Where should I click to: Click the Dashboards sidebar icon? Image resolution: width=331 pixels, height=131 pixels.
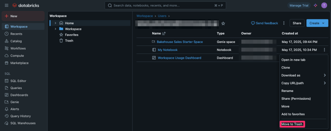coord(6,95)
